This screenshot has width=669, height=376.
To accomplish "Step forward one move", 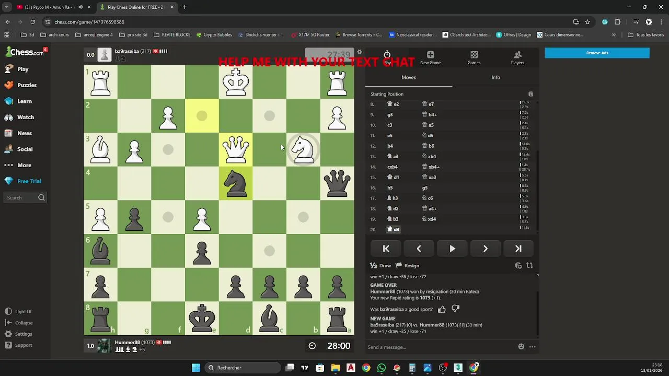I will (x=485, y=249).
